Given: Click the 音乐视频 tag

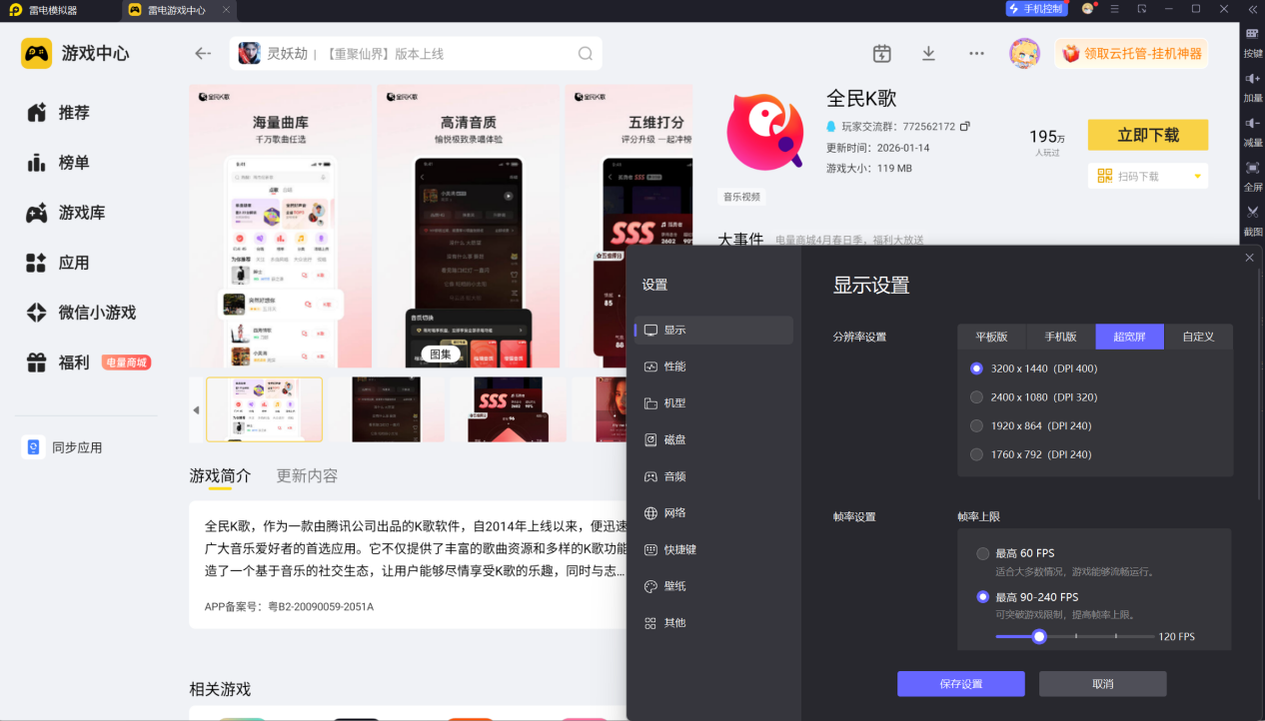Looking at the screenshot, I should click(741, 197).
